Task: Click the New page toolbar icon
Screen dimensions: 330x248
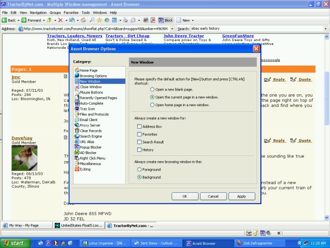Action: (x=179, y=20)
